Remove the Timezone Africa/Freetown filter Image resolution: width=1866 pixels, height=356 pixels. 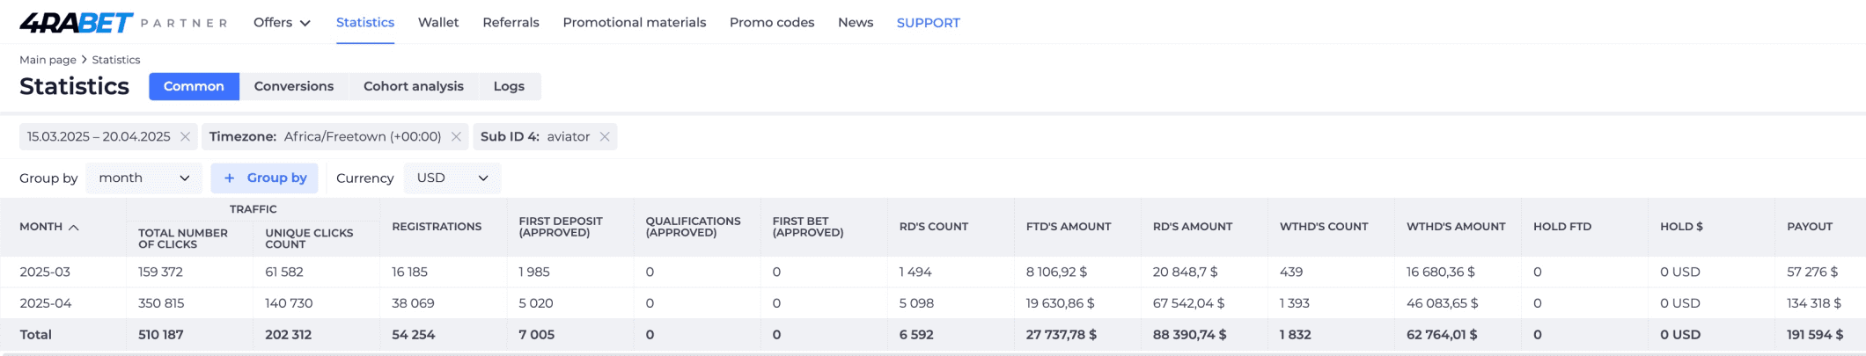[x=456, y=136]
